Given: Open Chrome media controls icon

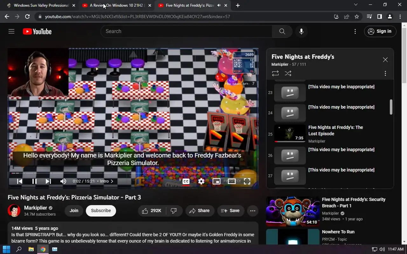Looking at the screenshot, I should click(369, 17).
